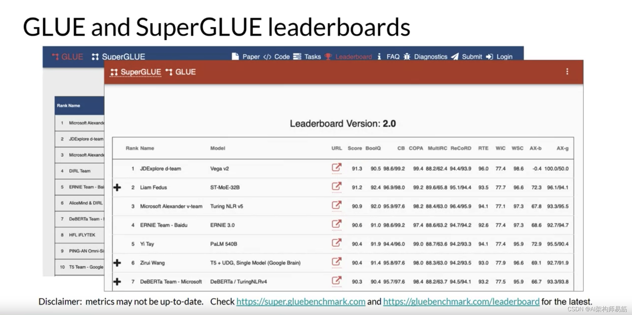Open URL link icon for ERNIE 3.0 row

pos(337,224)
